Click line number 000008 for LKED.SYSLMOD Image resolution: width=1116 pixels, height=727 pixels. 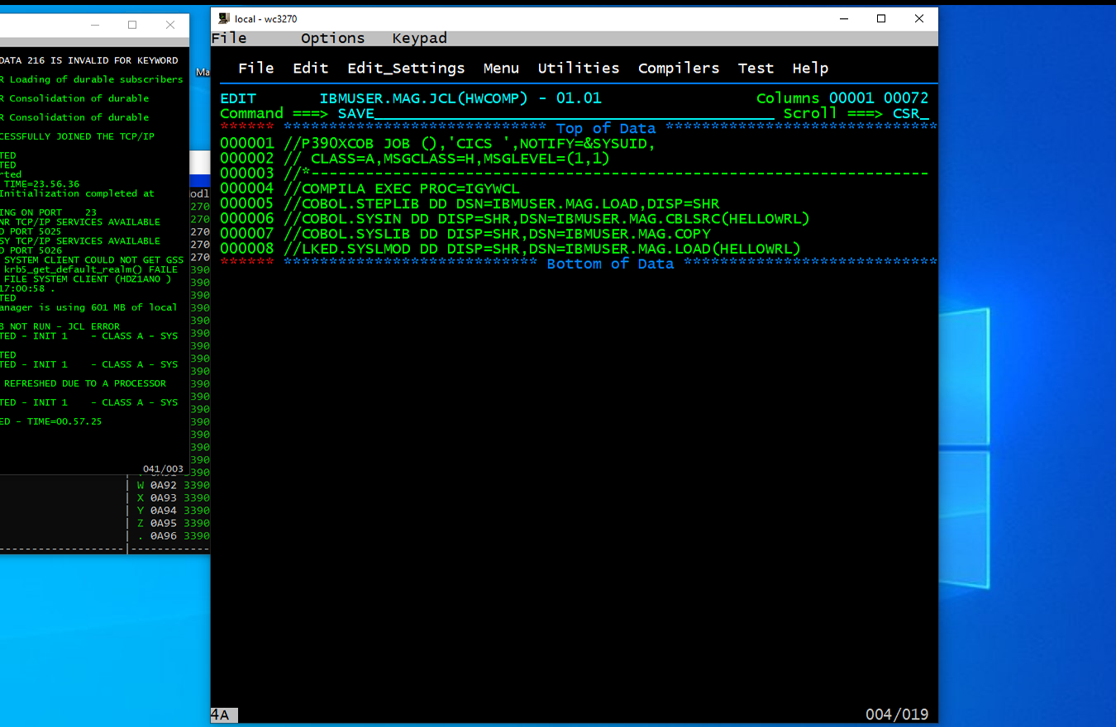(246, 249)
